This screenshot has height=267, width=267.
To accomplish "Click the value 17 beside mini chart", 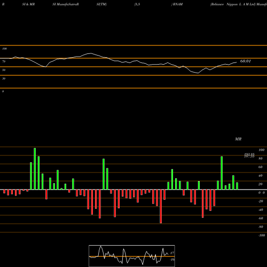I will (x=172, y=253).
